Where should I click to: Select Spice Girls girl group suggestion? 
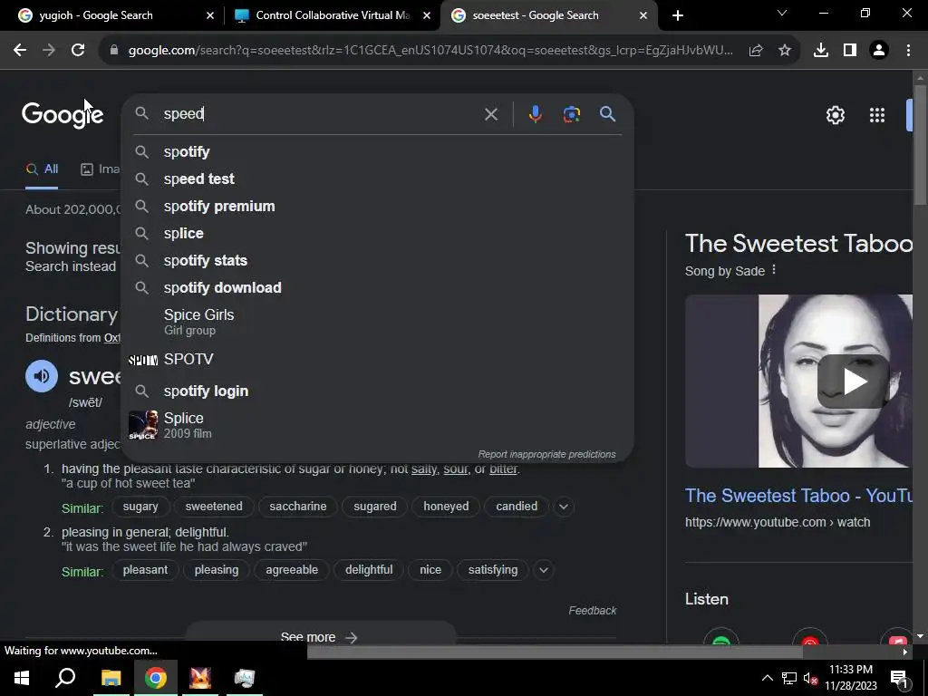click(x=378, y=322)
